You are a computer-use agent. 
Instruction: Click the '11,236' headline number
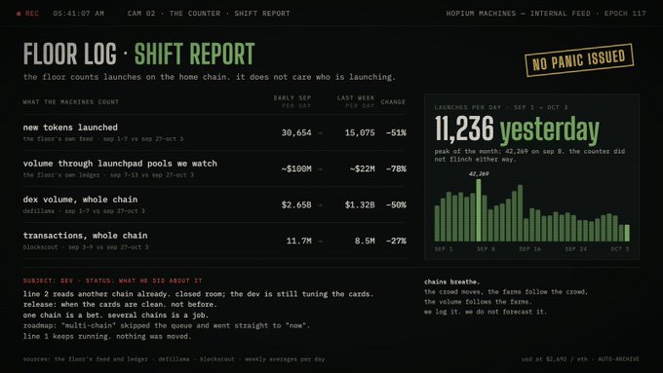pyautogui.click(x=464, y=130)
